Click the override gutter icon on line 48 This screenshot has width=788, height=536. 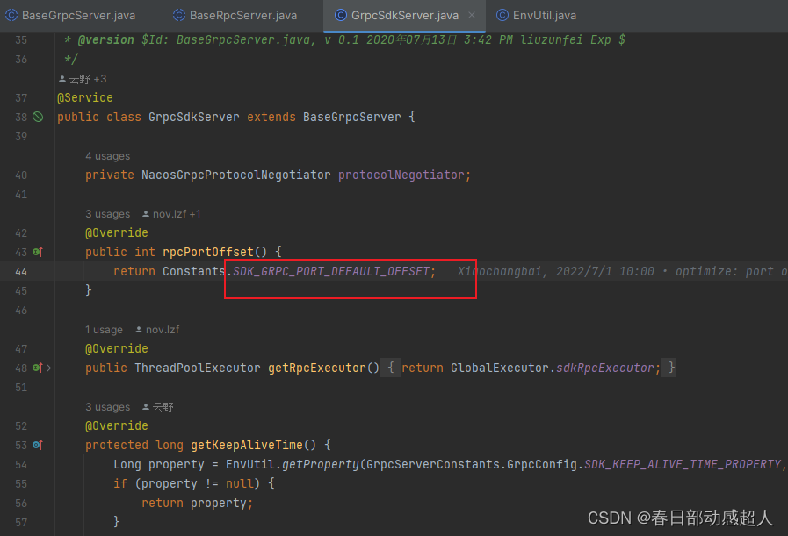point(38,368)
